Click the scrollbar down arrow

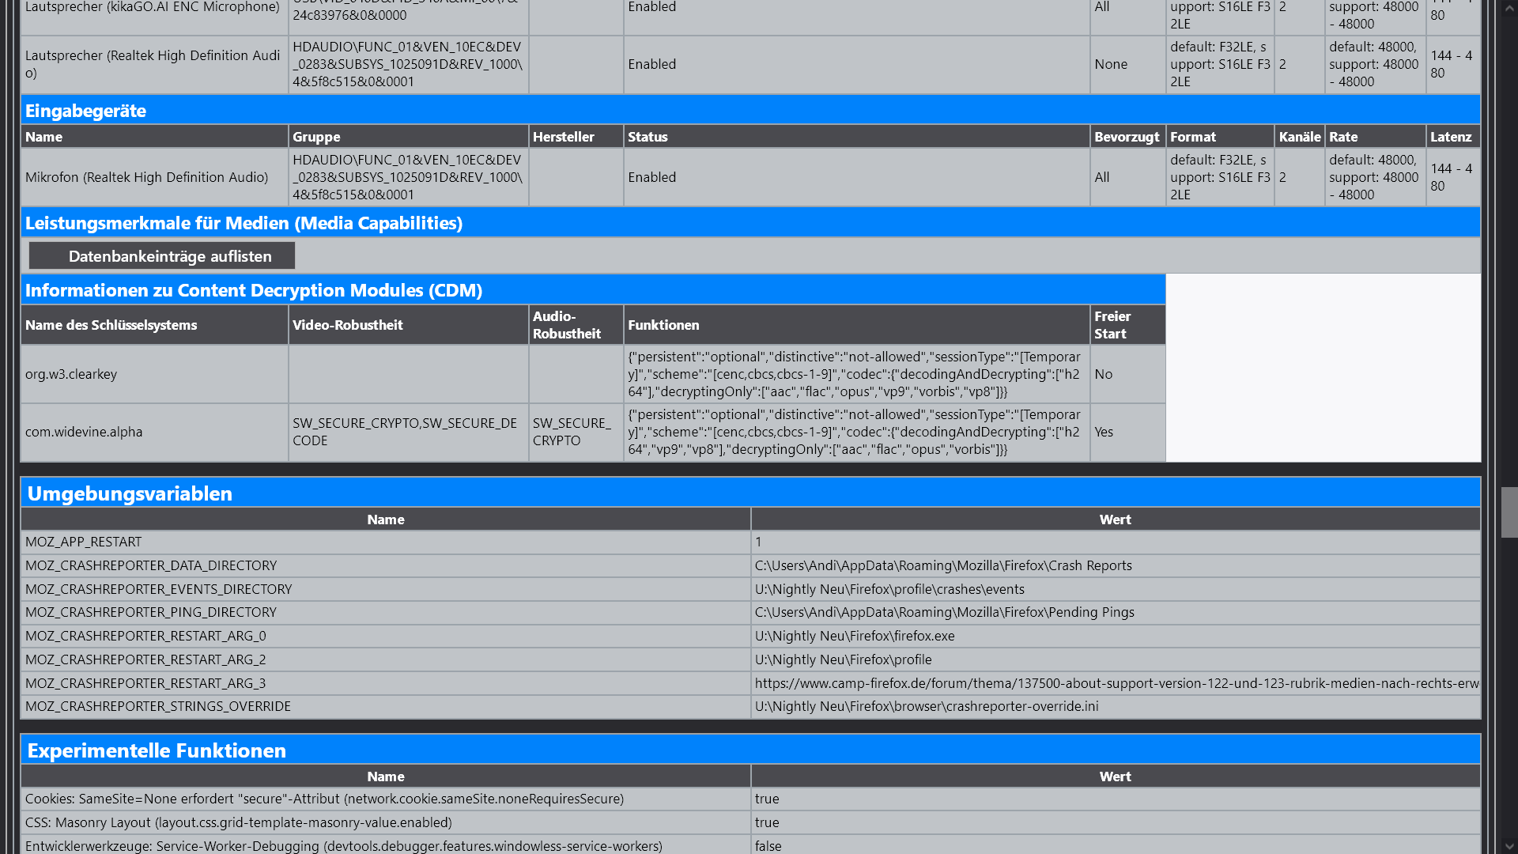pyautogui.click(x=1509, y=846)
